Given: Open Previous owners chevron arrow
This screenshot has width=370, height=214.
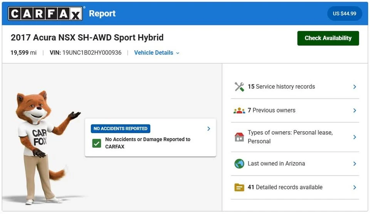Looking at the screenshot, I should coord(355,110).
